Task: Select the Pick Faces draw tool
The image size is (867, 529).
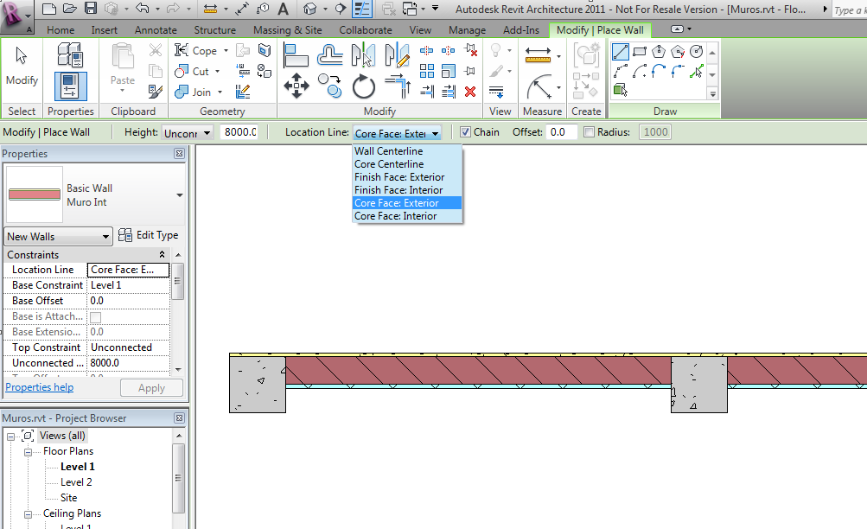Action: coord(621,90)
